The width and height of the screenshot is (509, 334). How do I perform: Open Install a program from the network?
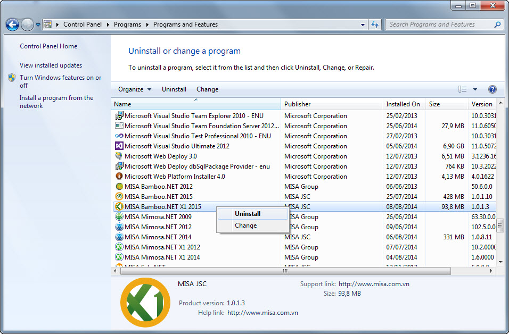coord(56,102)
